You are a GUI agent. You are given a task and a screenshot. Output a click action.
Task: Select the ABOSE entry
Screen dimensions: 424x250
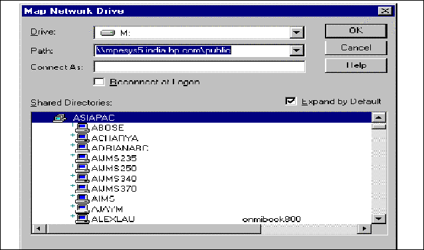click(x=108, y=128)
